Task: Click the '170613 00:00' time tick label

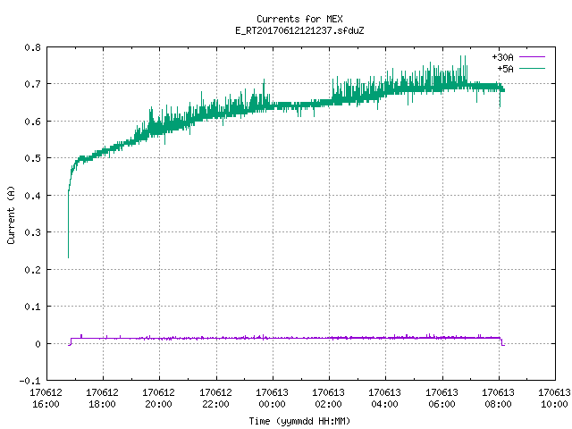Action: pos(272,398)
